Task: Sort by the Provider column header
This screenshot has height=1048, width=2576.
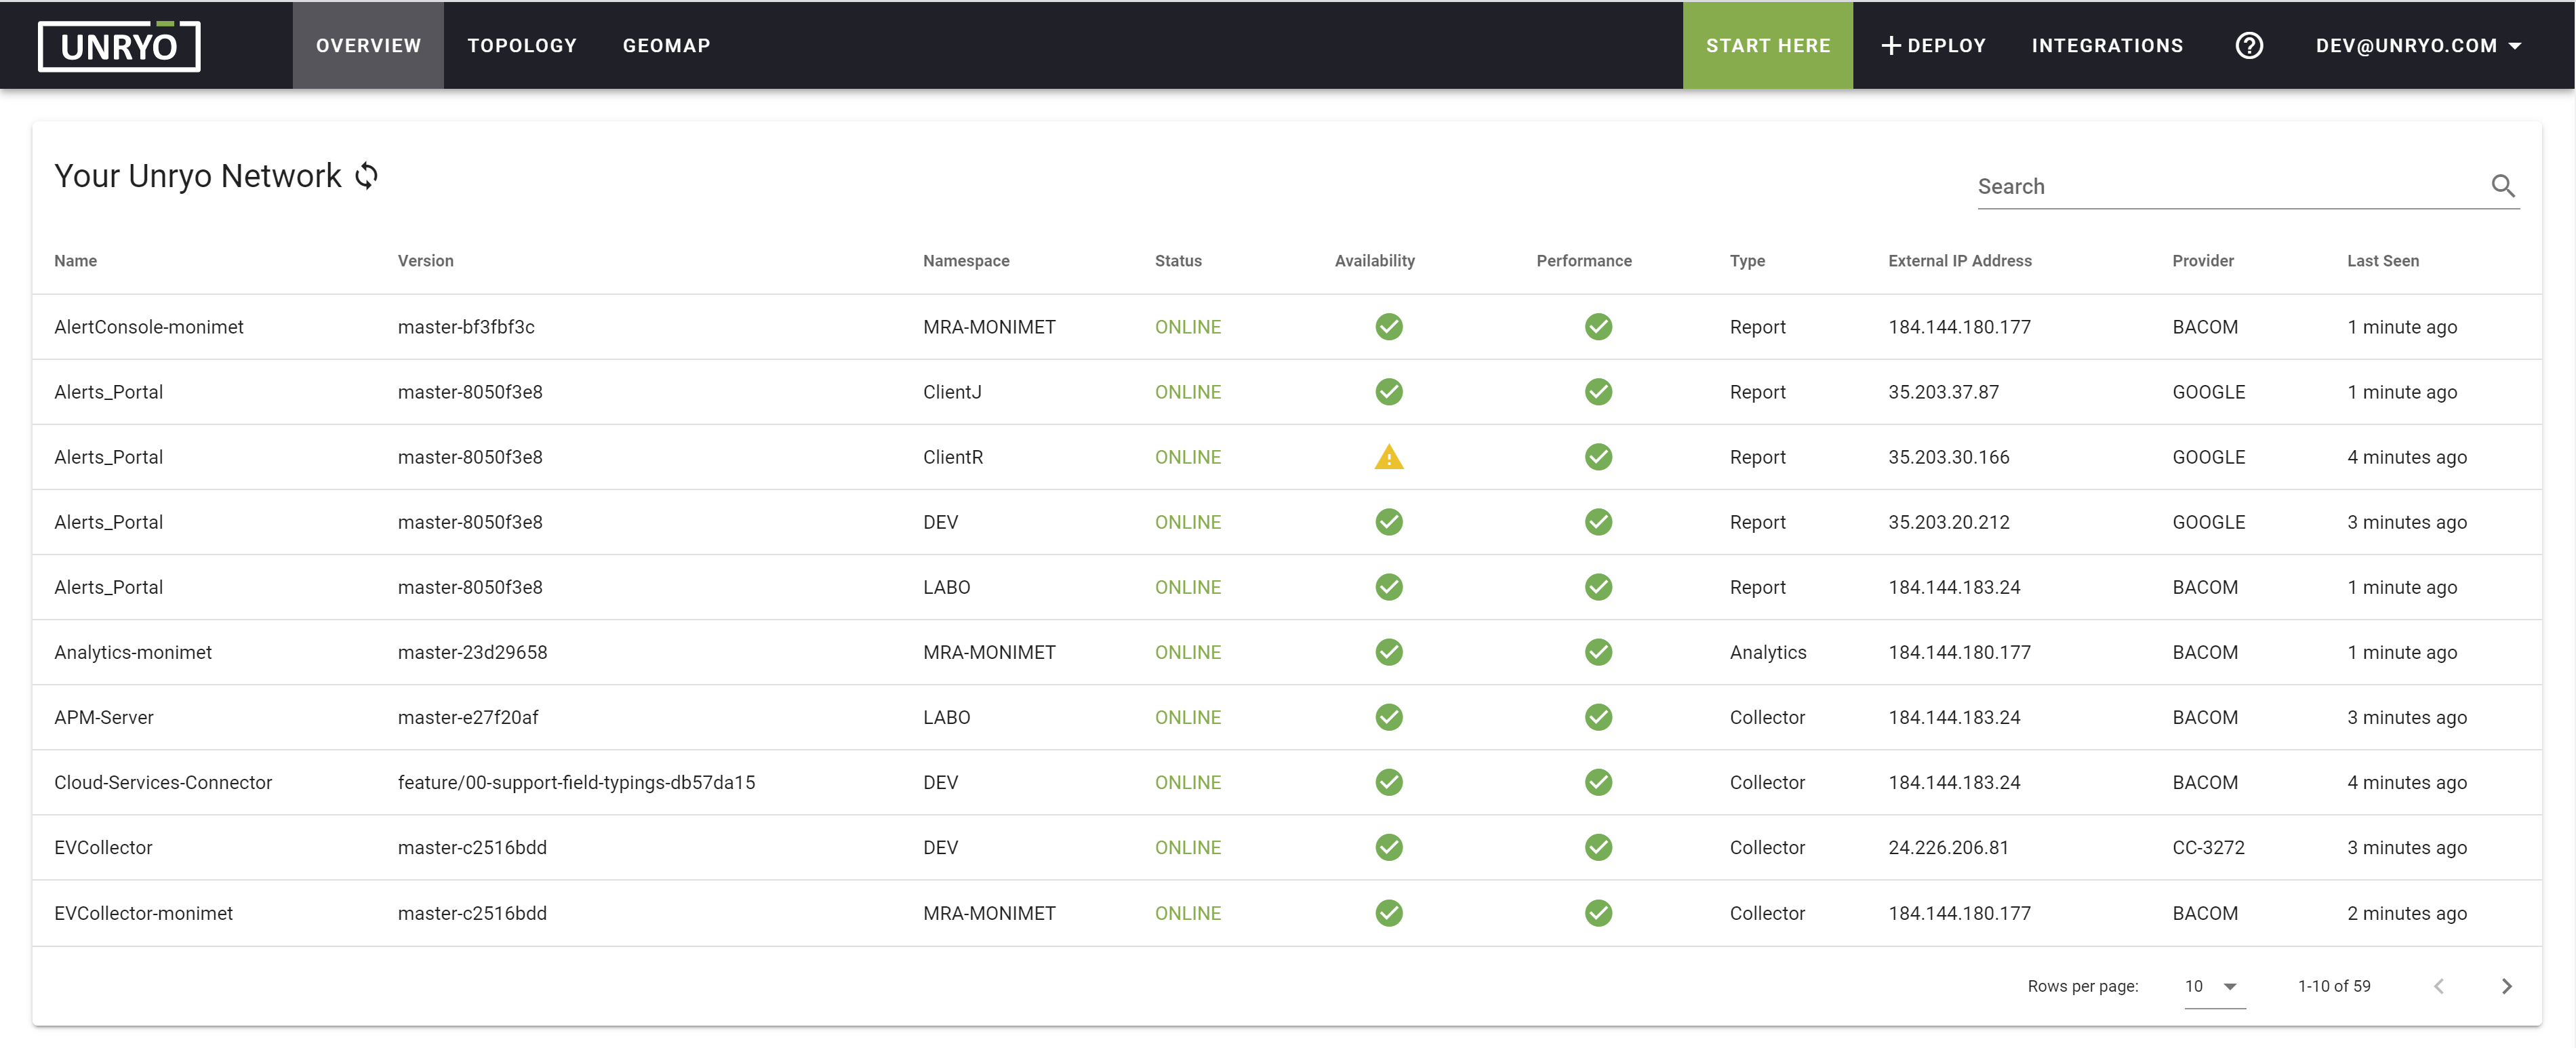Action: point(2202,261)
